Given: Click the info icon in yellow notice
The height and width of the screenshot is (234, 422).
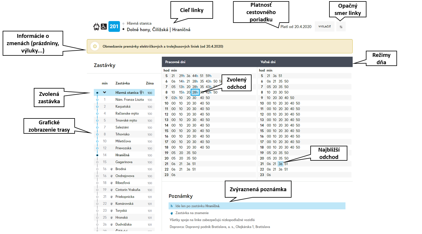Looking at the screenshot, I should point(95,46).
